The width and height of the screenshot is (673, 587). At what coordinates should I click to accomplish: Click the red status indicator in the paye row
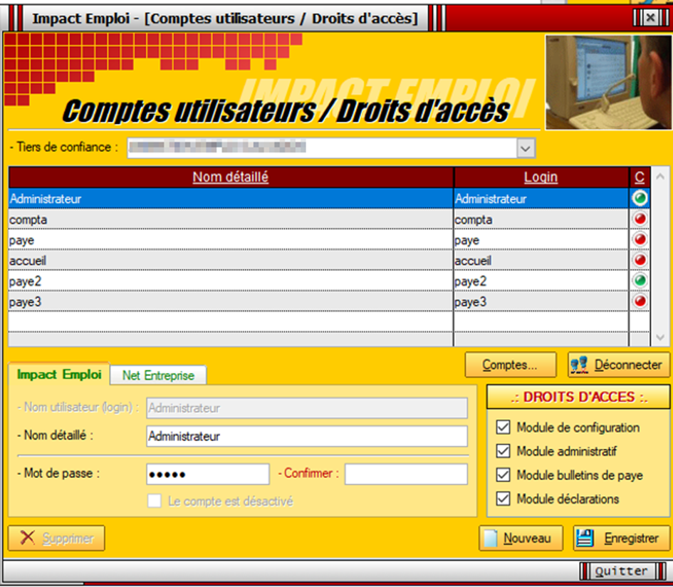[640, 239]
